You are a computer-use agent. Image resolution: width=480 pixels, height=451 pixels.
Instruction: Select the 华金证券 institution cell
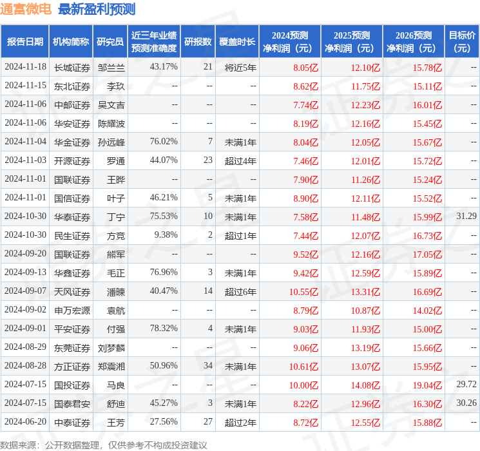72,142
